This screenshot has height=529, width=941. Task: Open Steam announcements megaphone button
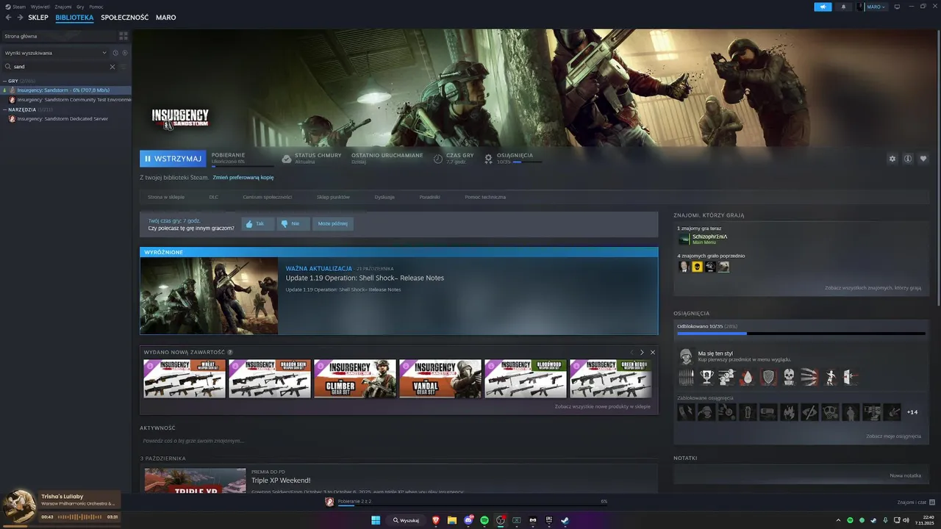(823, 7)
